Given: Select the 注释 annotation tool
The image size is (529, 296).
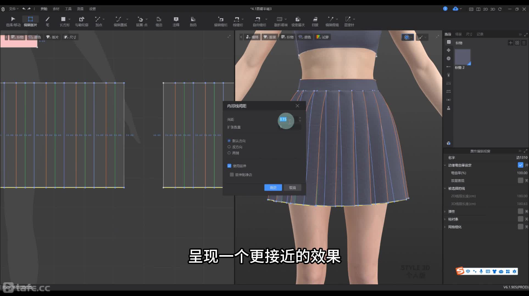Looking at the screenshot, I should pos(176,21).
